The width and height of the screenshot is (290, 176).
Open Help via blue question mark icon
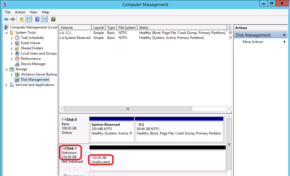tap(37, 19)
